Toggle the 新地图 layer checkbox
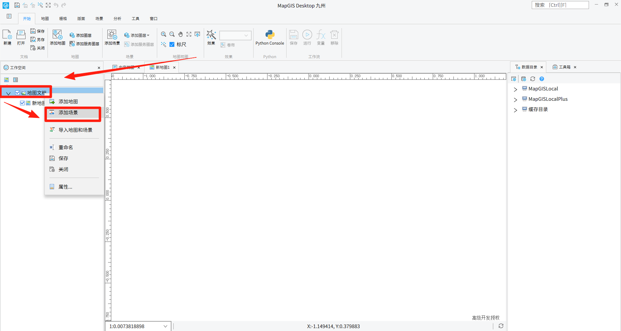 coord(22,103)
